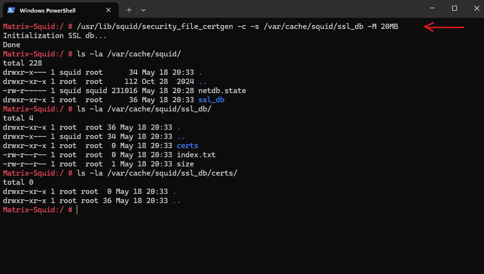The height and width of the screenshot is (274, 484).
Task: Click the 'Initialization SSL db...' output line
Action: 55,36
